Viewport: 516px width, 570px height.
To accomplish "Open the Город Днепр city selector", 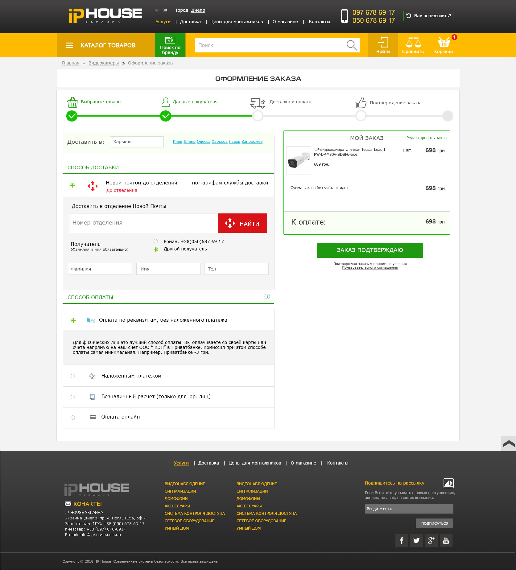I will 198,10.
